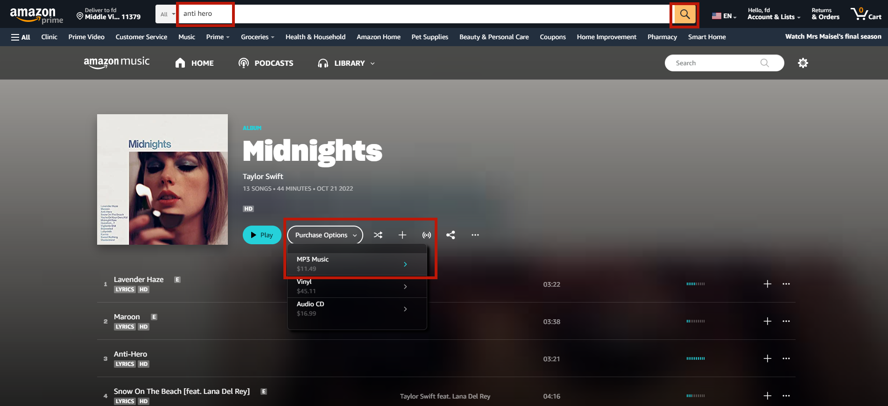Select the Anti-Hero track title
Viewport: 888px width, 406px height.
pyautogui.click(x=130, y=354)
